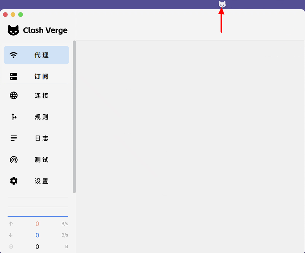Open the 设置 settings page
This screenshot has height=253, width=305.
click(36, 181)
